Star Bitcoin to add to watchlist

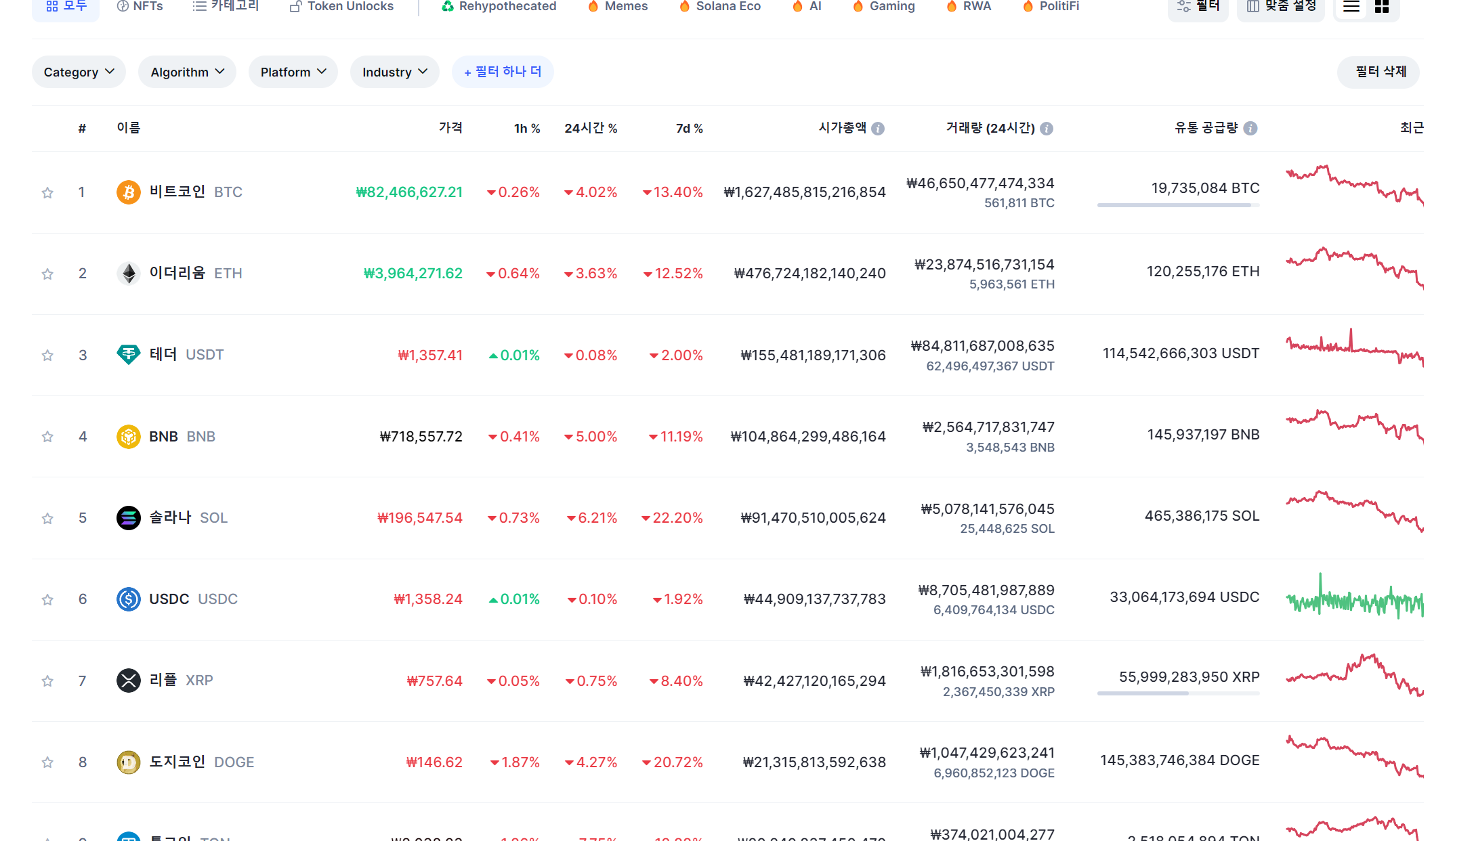click(x=47, y=193)
